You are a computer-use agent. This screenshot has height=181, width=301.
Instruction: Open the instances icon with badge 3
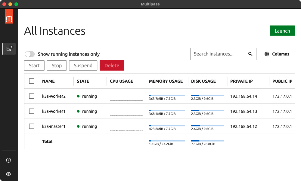9,49
